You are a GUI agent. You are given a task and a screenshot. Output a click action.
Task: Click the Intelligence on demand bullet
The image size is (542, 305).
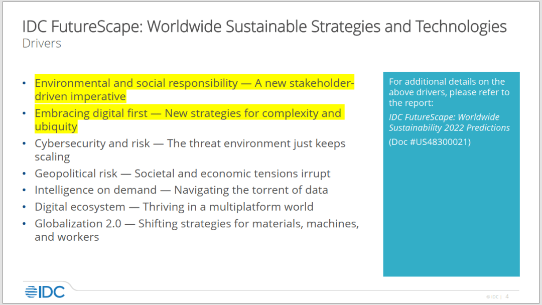(x=181, y=190)
